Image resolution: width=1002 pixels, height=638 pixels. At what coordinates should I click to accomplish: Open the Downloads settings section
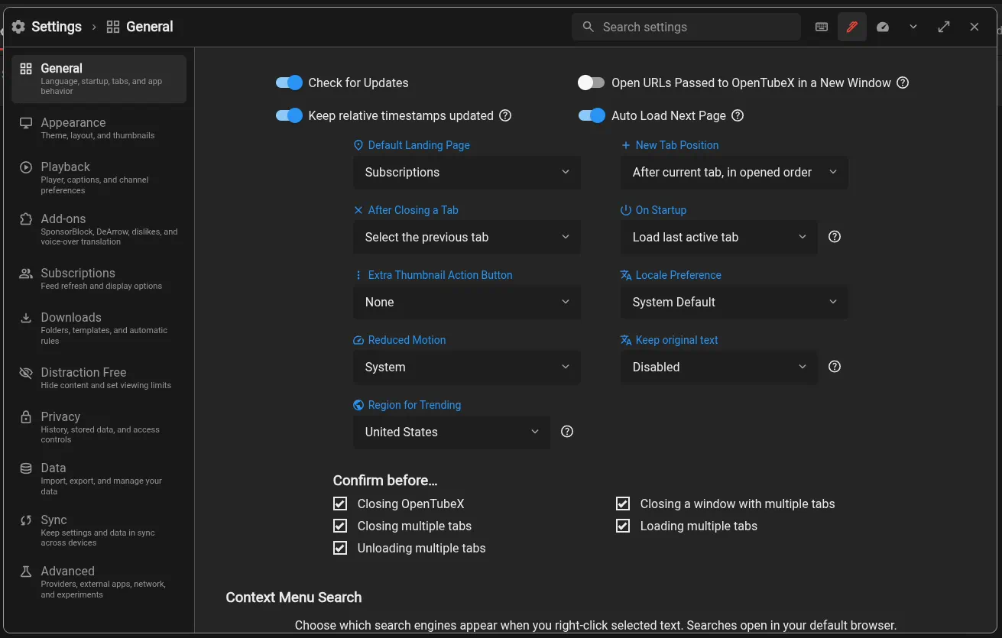[x=99, y=329]
